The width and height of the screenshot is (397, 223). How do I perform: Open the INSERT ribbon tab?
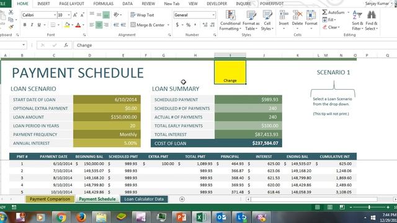[43, 4]
